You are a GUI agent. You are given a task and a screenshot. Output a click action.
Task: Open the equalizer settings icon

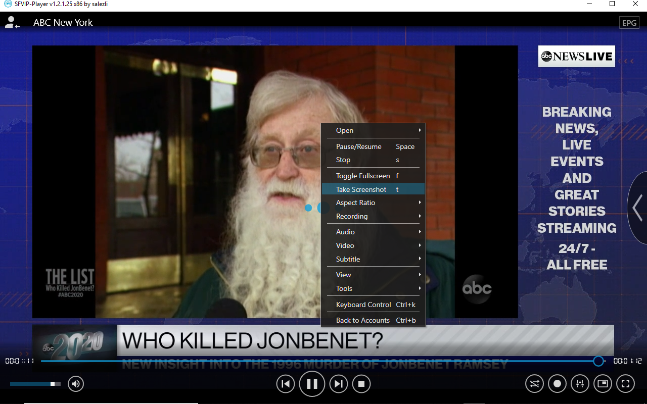click(x=580, y=384)
